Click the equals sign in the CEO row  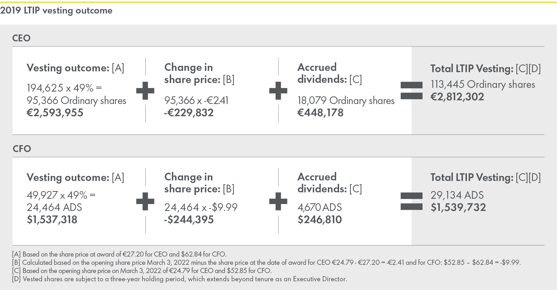tap(411, 90)
